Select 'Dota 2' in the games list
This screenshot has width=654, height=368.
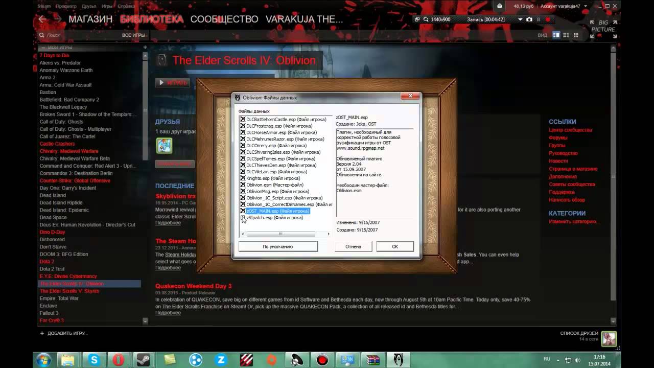[x=47, y=262]
